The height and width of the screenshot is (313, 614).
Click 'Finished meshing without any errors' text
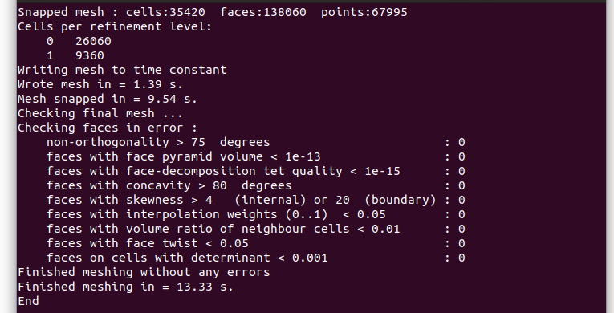144,272
